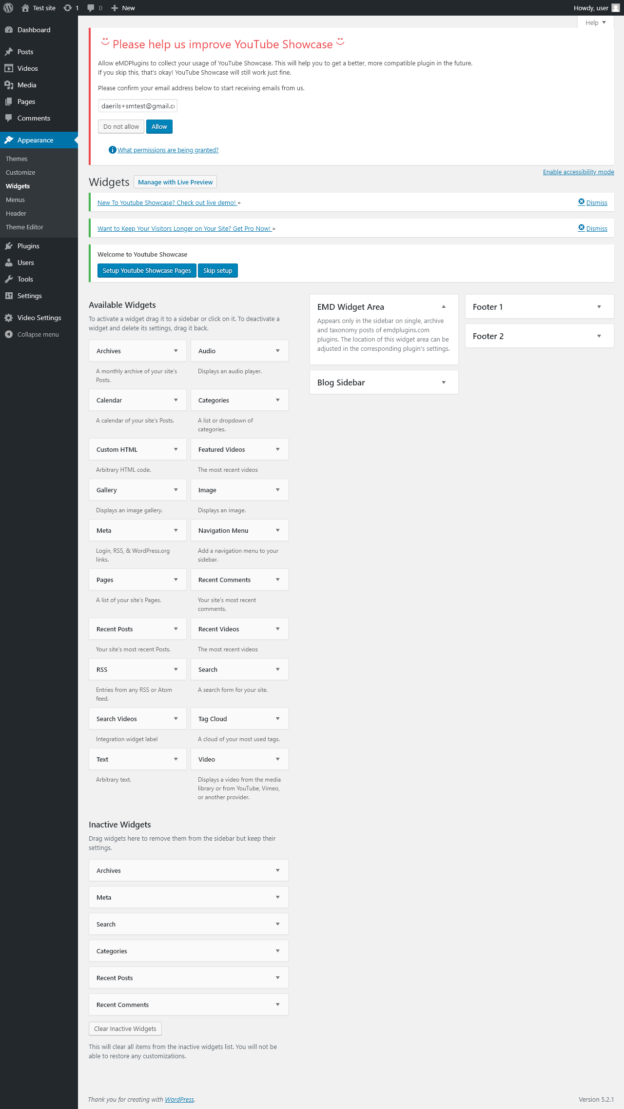
Task: Expand the Featured Videos widget options
Action: click(277, 449)
